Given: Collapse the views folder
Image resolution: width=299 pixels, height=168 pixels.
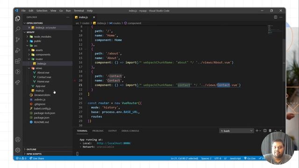Looking at the screenshot, I should click(x=29, y=68).
